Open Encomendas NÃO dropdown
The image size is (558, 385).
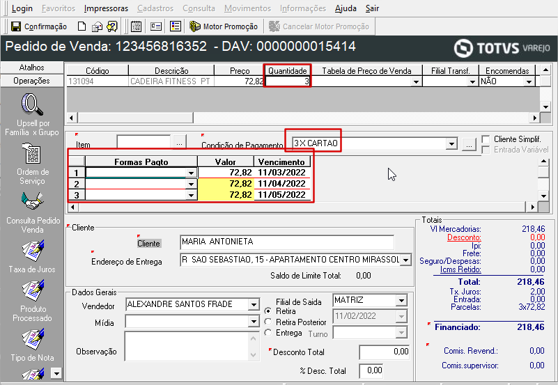point(529,81)
